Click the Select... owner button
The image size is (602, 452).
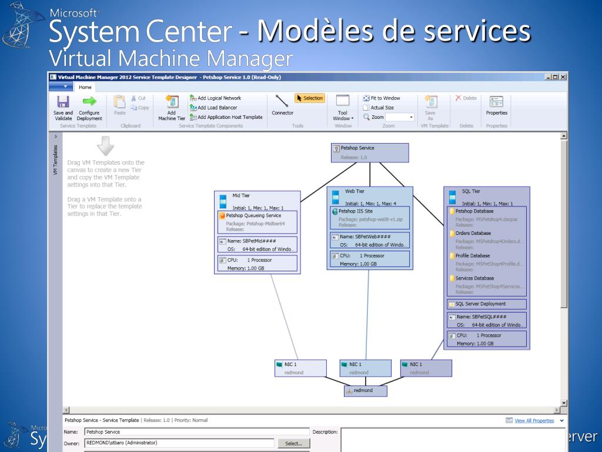[x=294, y=444]
